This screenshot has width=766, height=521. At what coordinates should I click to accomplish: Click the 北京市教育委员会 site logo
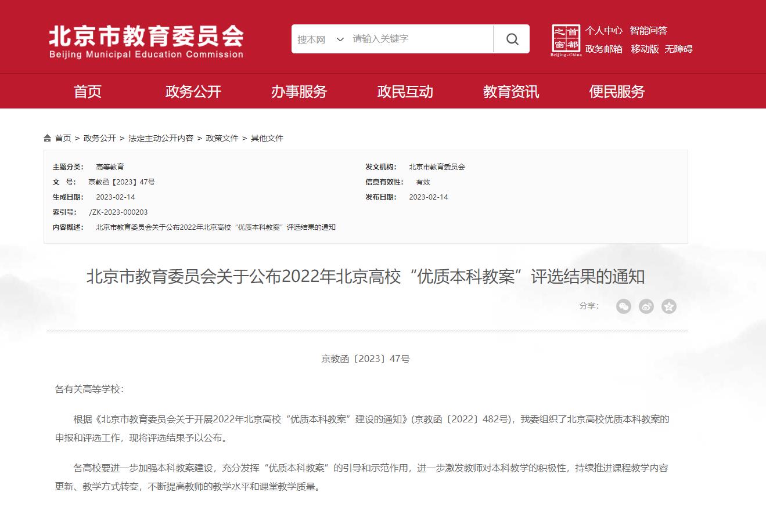(x=146, y=41)
